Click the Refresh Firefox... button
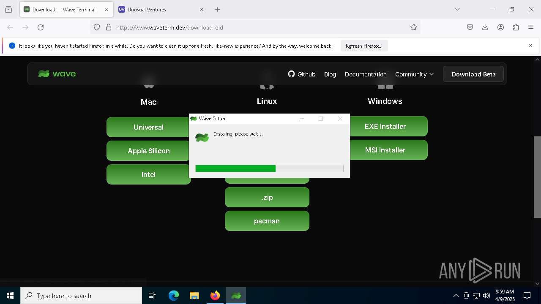Viewport: 541px width, 304px height. coord(364,46)
